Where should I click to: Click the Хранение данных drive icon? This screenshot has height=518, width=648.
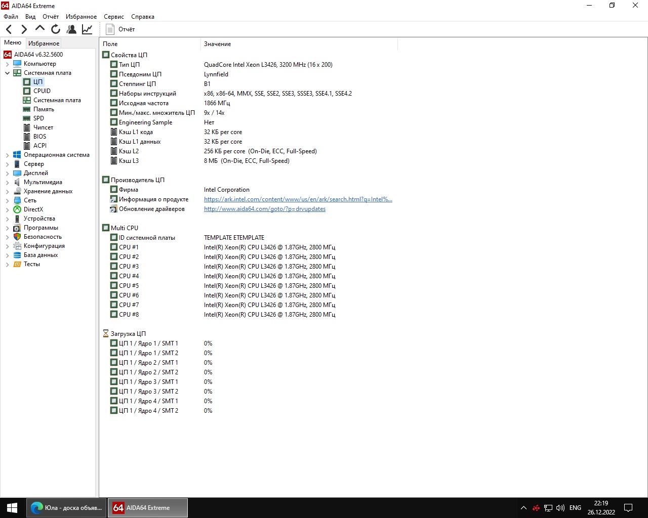[17, 191]
